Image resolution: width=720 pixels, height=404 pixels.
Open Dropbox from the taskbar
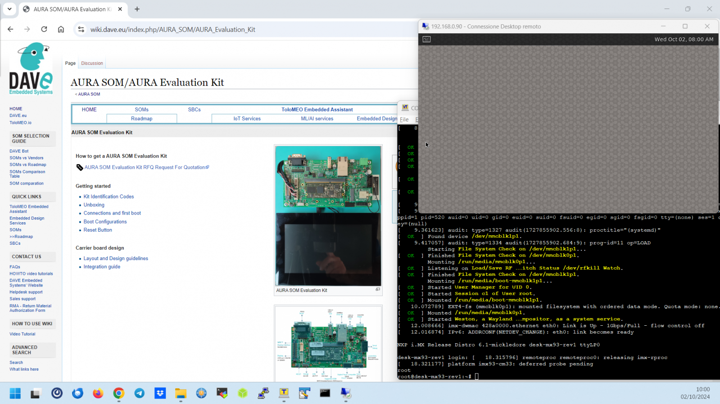(160, 393)
